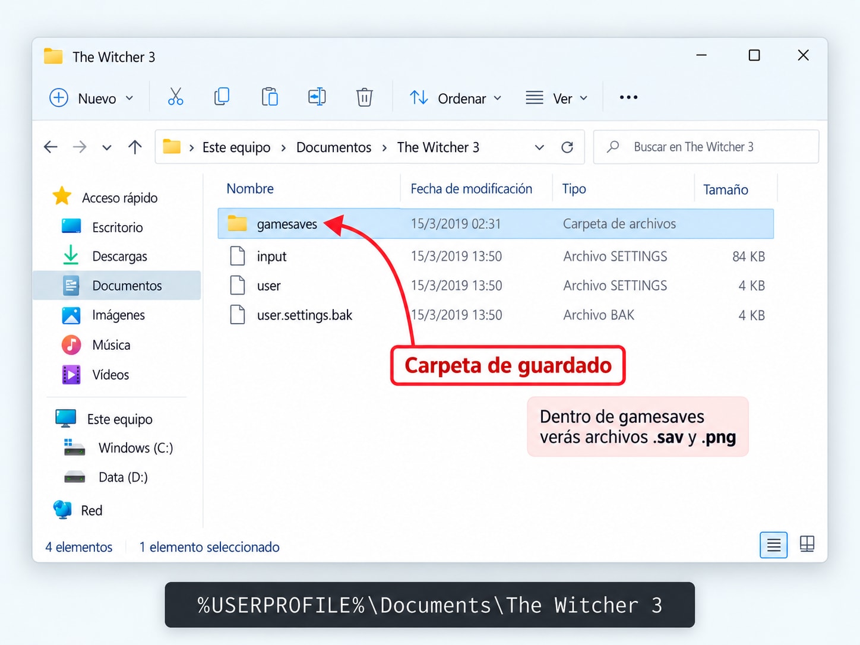
Task: Go forward with the right arrow
Action: pos(80,147)
